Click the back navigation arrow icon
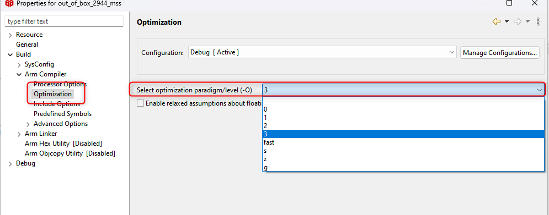This screenshot has height=215, width=549. 496,21
